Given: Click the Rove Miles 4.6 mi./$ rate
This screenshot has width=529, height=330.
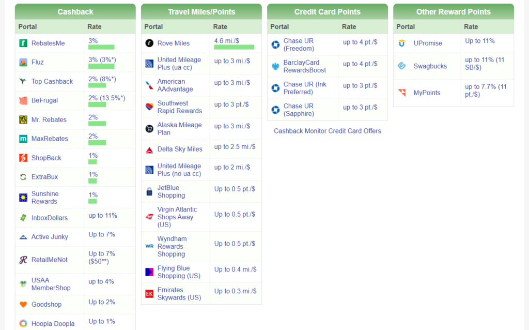Looking at the screenshot, I should (x=227, y=40).
